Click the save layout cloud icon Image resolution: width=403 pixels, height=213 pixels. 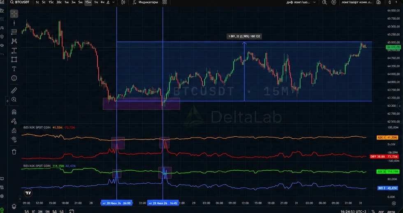379,2
